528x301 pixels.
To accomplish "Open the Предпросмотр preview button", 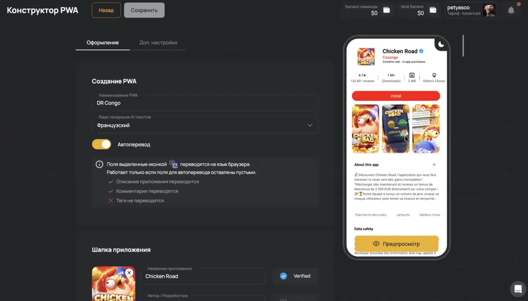I will click(x=396, y=244).
